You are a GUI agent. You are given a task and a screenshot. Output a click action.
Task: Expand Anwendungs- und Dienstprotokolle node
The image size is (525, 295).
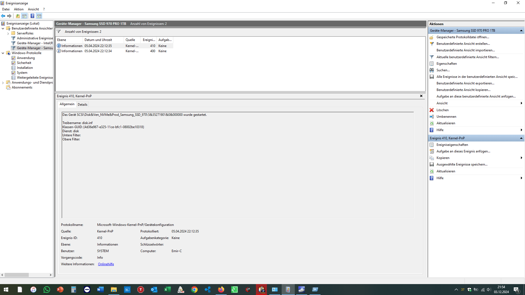pyautogui.click(x=3, y=82)
